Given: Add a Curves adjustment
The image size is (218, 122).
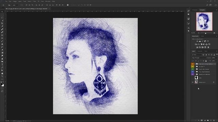Looking at the screenshot, I should pyautogui.click(x=203, y=41).
